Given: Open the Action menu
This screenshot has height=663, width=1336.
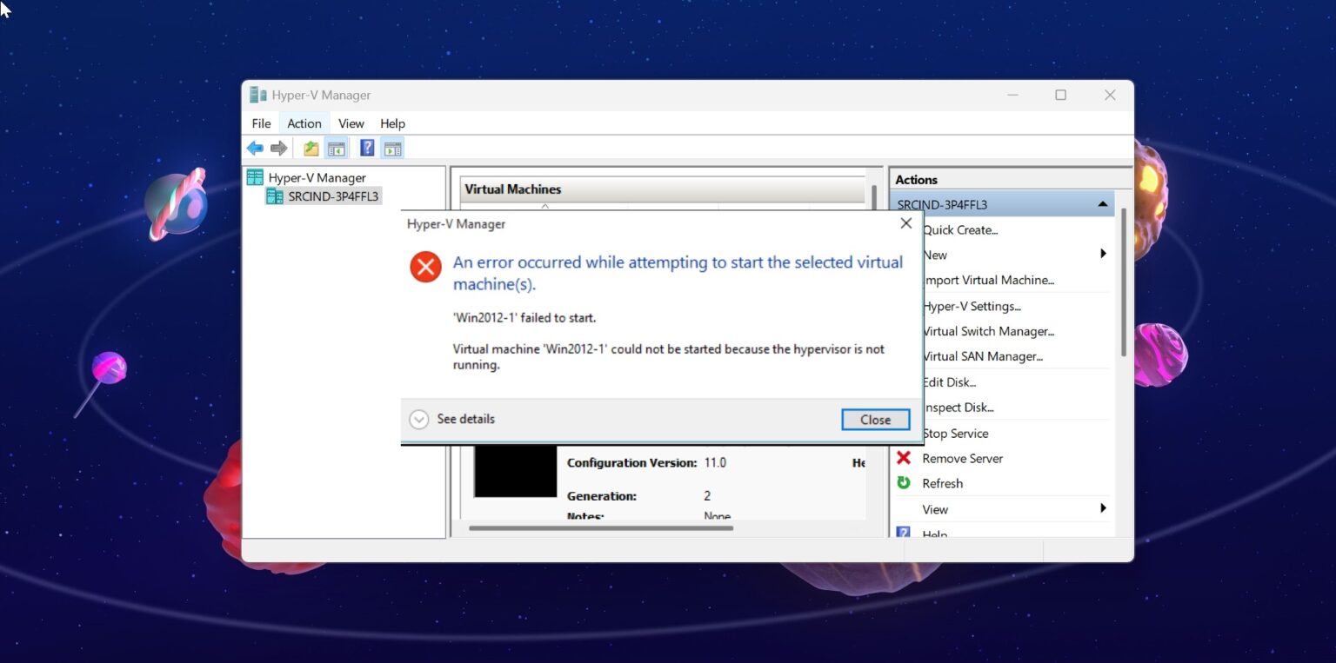Looking at the screenshot, I should pos(304,123).
